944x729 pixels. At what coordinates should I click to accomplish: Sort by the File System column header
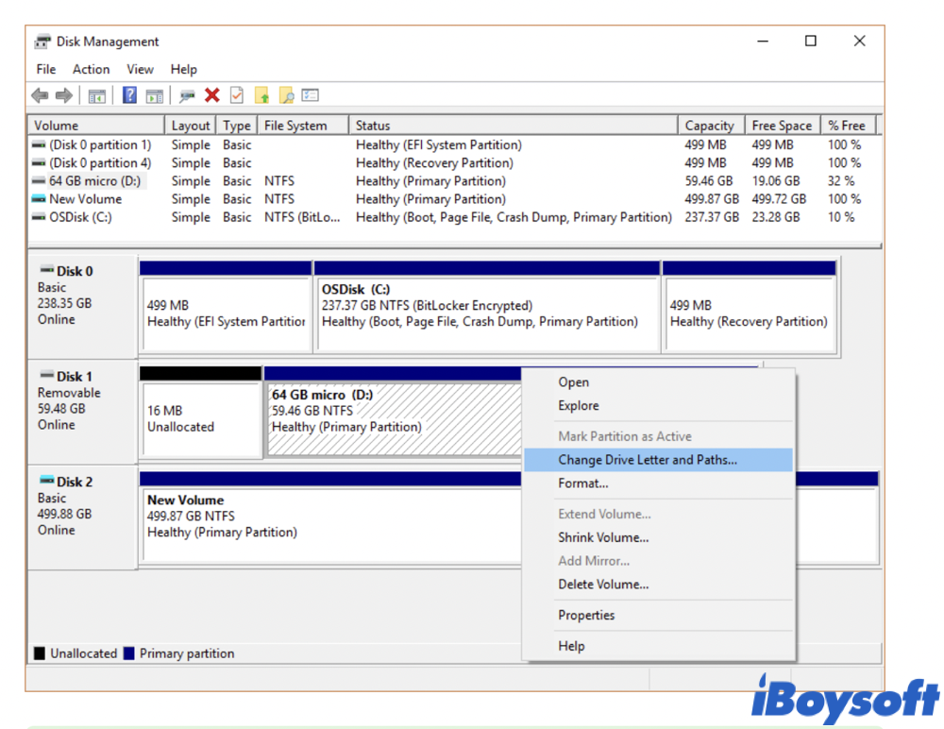click(295, 126)
